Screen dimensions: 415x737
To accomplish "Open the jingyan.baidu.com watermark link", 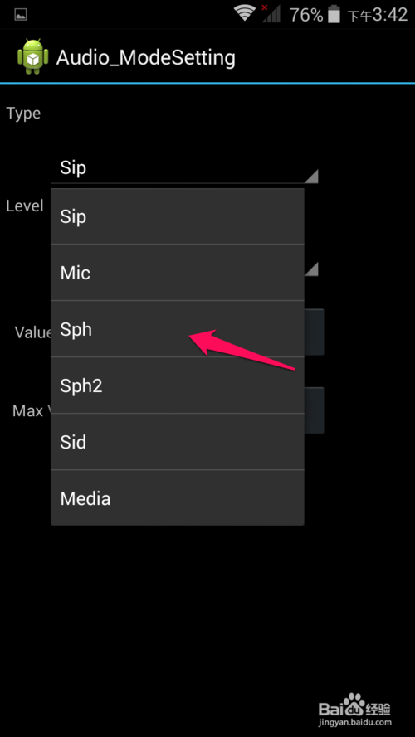I will point(355,722).
